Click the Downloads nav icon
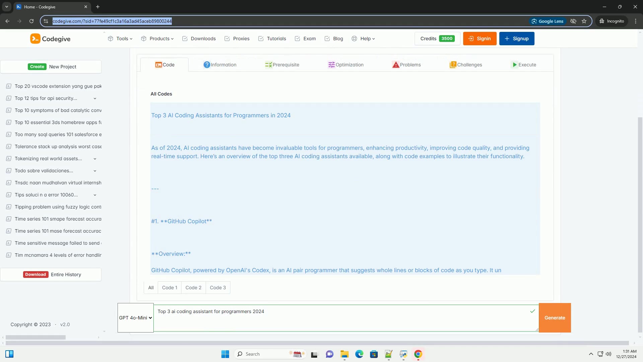 pos(185,39)
